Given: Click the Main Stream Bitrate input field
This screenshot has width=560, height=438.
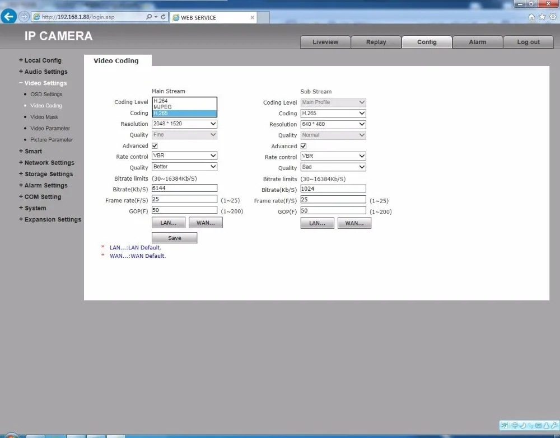Looking at the screenshot, I should [x=184, y=188].
